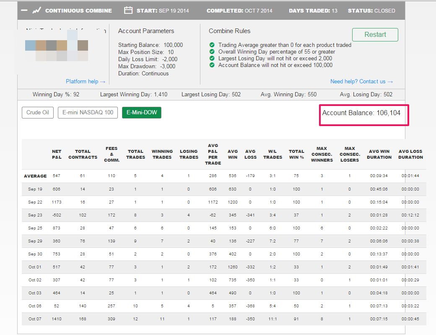436x335 pixels.
Task: Click the TOTAL TRADES column header
Action: coord(136,154)
